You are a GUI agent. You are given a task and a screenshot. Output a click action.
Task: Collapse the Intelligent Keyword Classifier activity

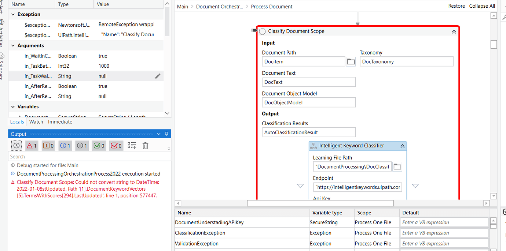click(403, 145)
